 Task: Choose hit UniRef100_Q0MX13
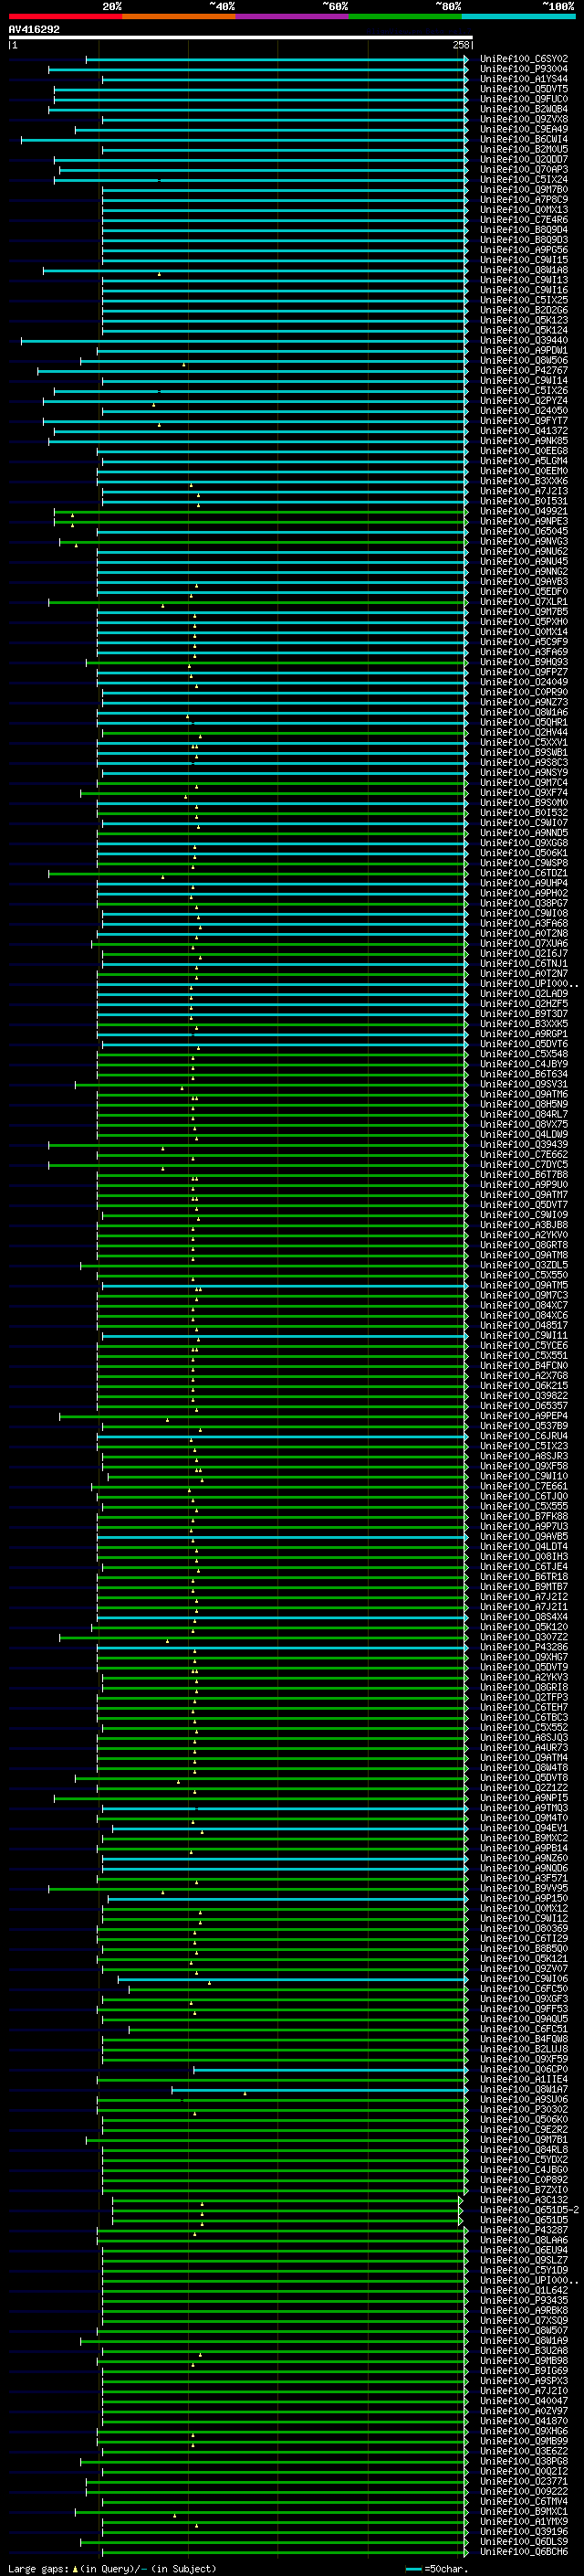coord(524,210)
